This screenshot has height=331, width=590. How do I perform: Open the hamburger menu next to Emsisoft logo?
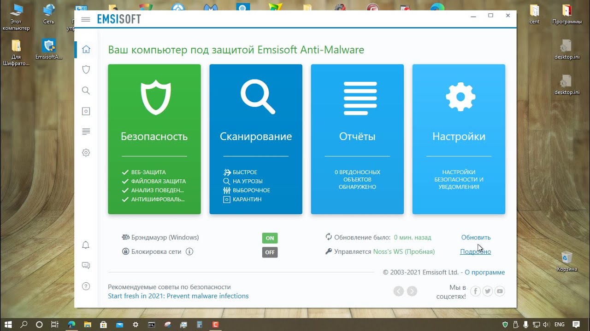[x=85, y=19]
